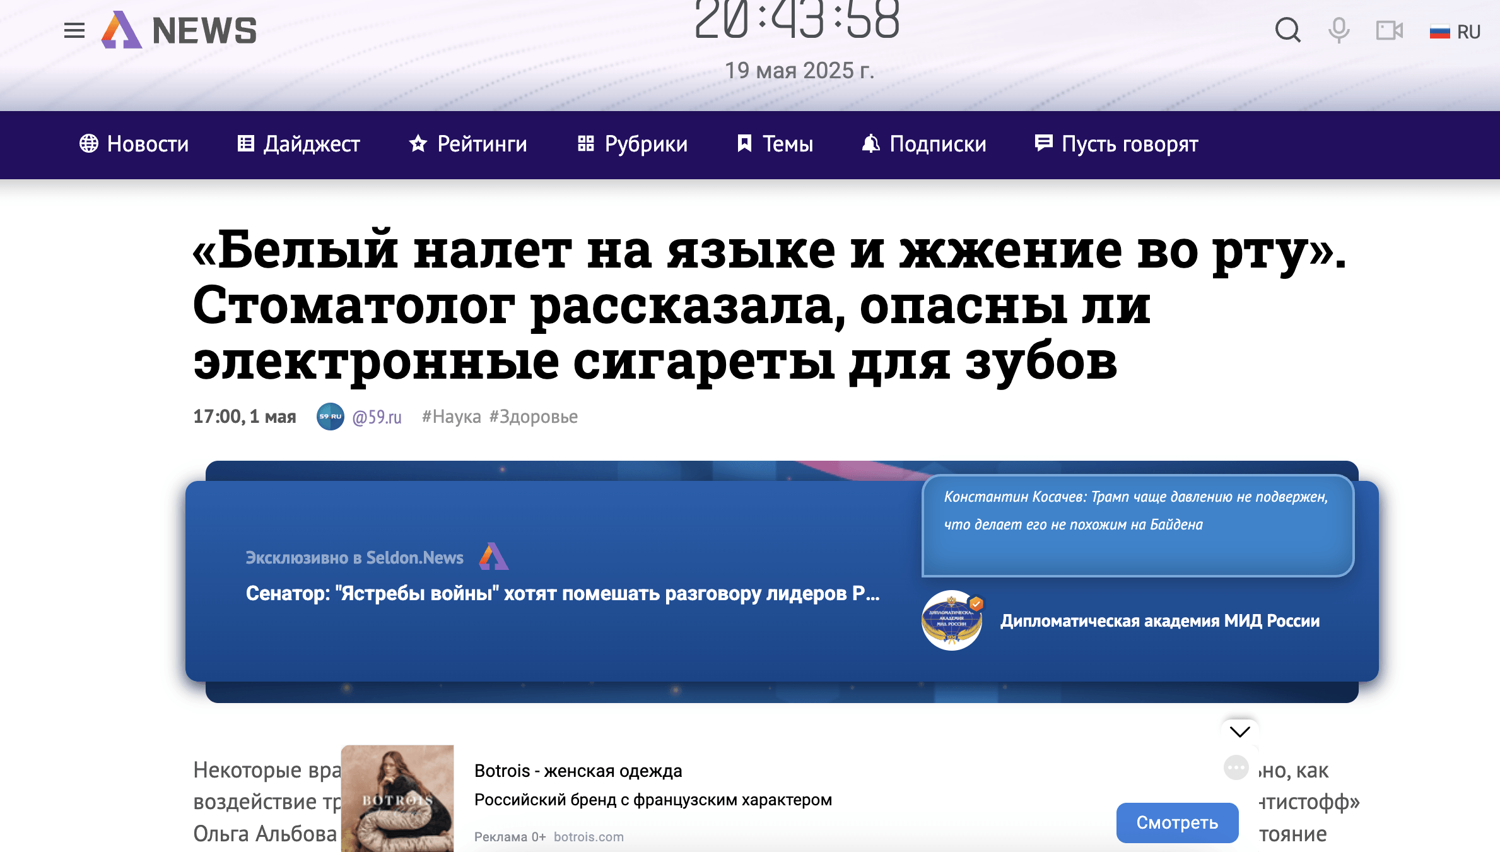Open the 59.ru source avatar
This screenshot has height=852, width=1500.
tap(330, 417)
